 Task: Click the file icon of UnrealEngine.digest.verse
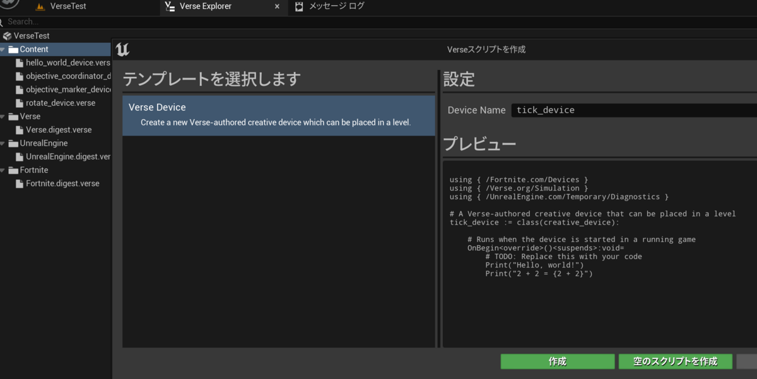tap(20, 156)
